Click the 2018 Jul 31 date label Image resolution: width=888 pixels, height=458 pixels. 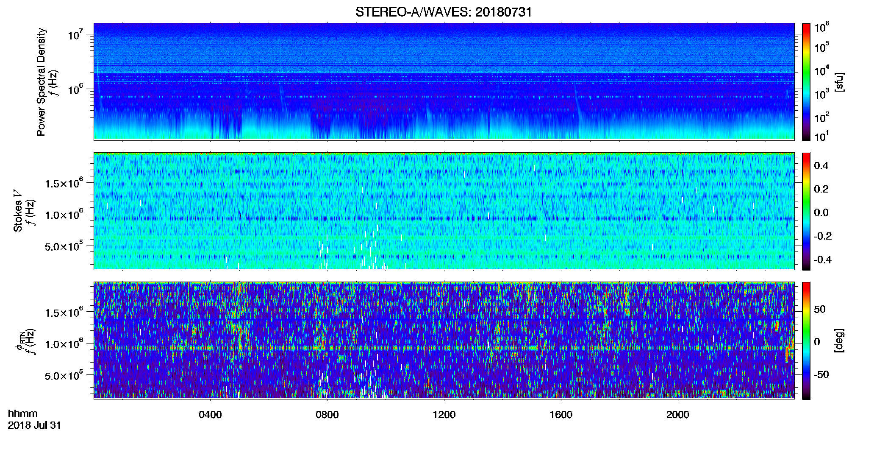(34, 425)
